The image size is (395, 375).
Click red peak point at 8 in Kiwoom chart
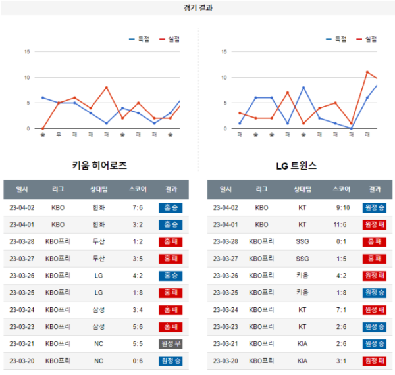[x=107, y=87]
